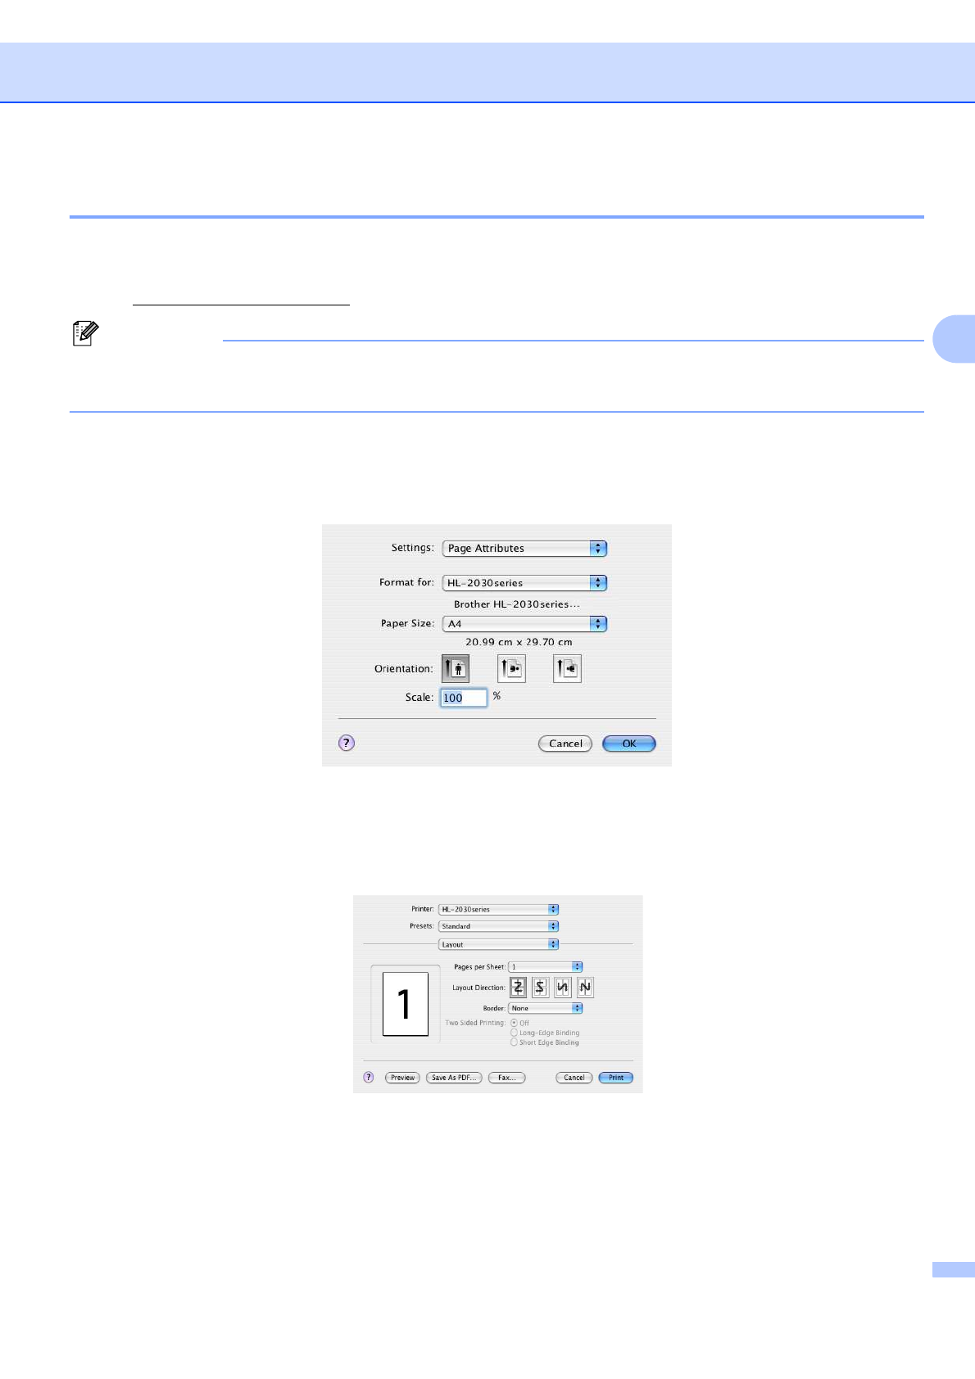This screenshot has width=975, height=1379.
Task: Open the Layout pane selector menu
Action: coord(498,944)
